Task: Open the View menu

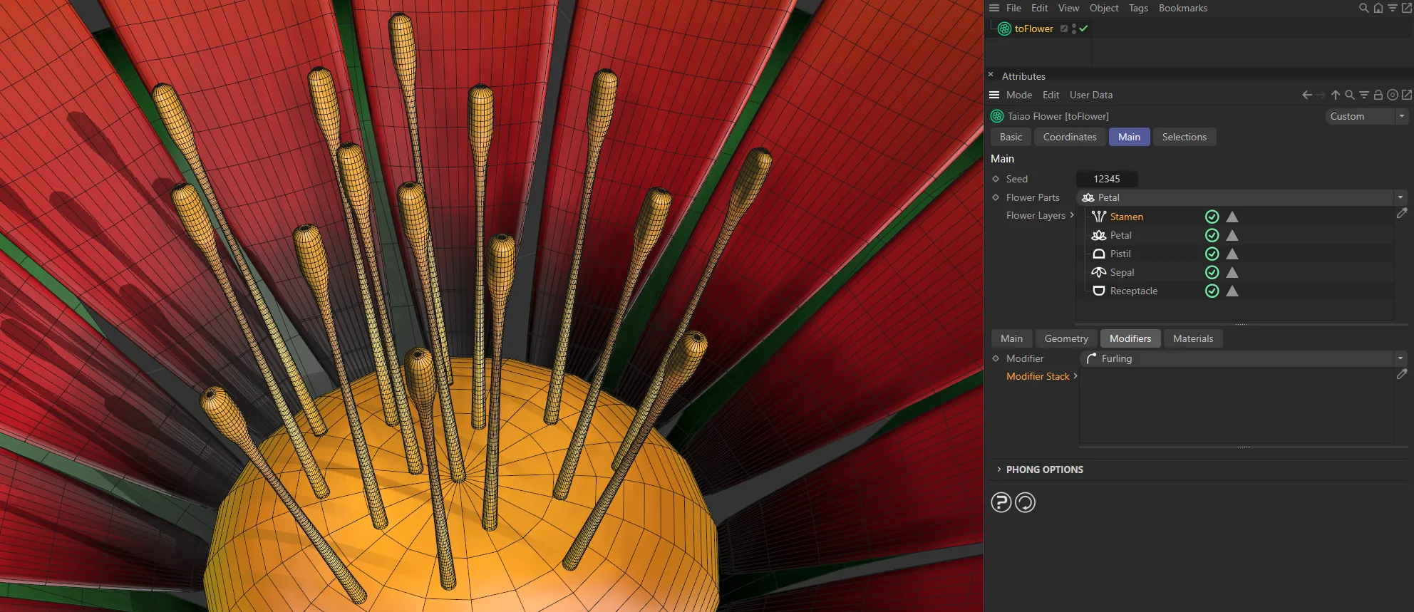Action: (x=1068, y=8)
